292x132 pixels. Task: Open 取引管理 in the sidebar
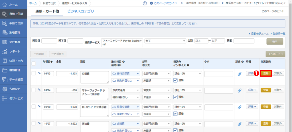coord(14,33)
